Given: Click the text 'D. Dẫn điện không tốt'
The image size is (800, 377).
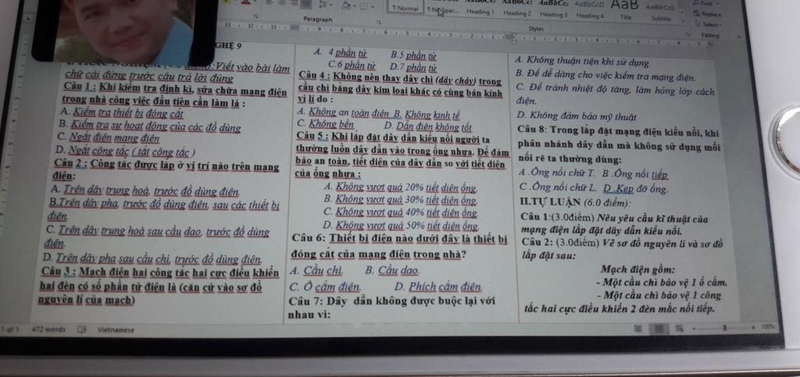Looking at the screenshot, I should (427, 126).
